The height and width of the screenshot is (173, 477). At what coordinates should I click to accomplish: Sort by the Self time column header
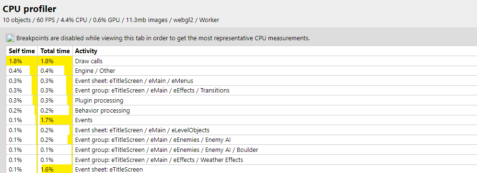[22, 51]
